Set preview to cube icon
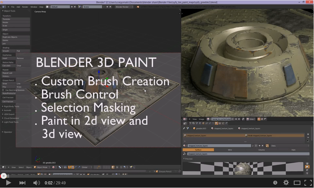The image size is (314, 188). point(307,170)
